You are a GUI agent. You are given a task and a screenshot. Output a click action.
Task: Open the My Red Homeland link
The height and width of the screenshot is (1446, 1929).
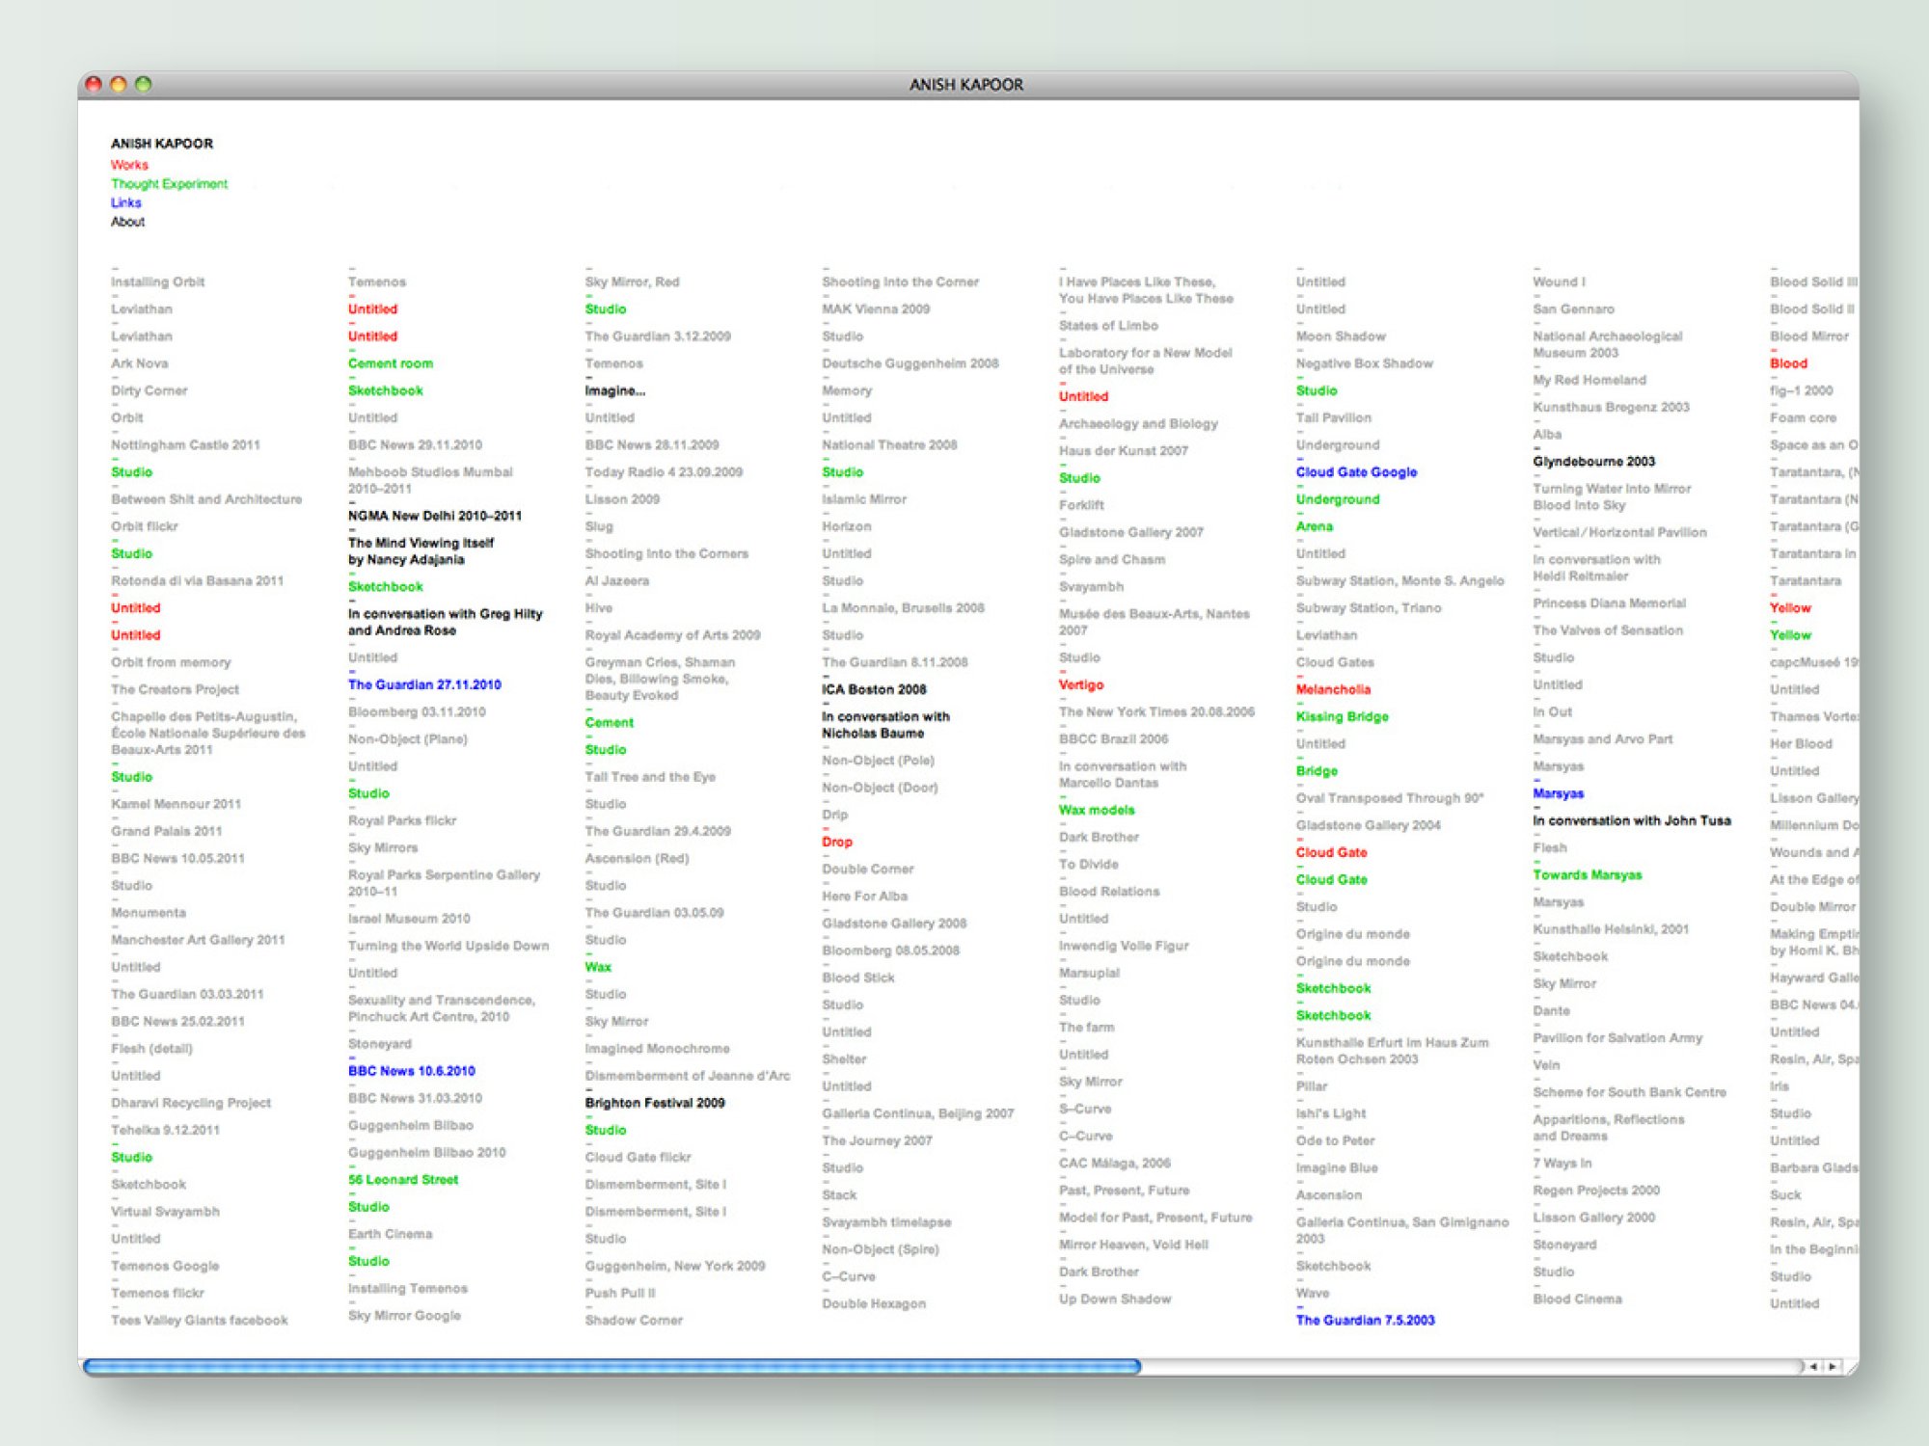[1589, 380]
